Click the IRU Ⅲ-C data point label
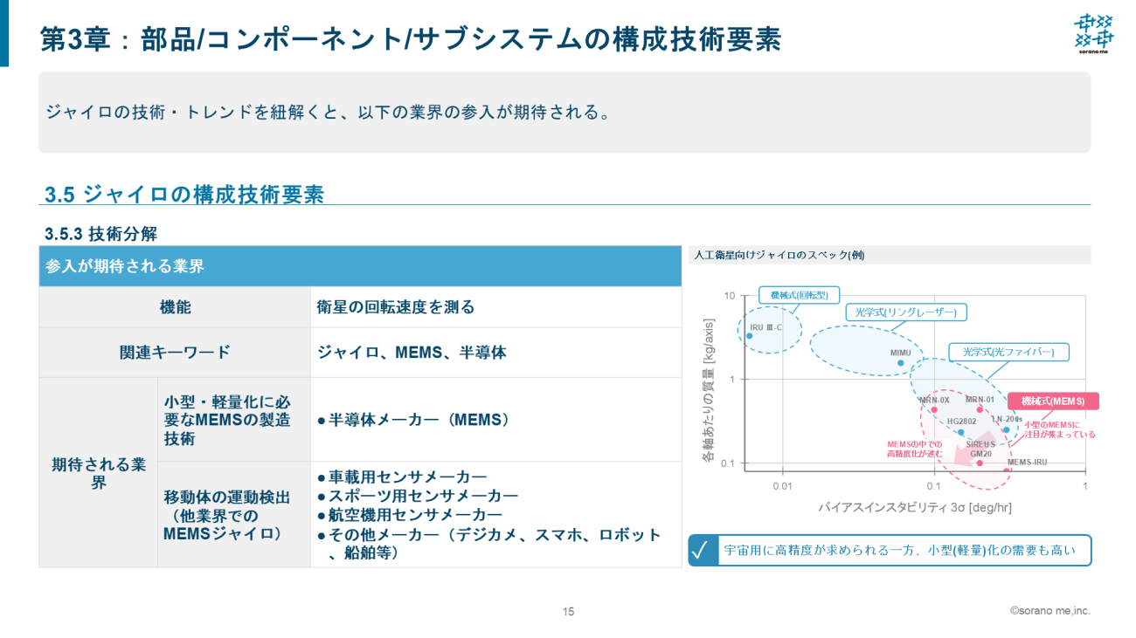Image resolution: width=1136 pixels, height=638 pixels. [x=765, y=327]
